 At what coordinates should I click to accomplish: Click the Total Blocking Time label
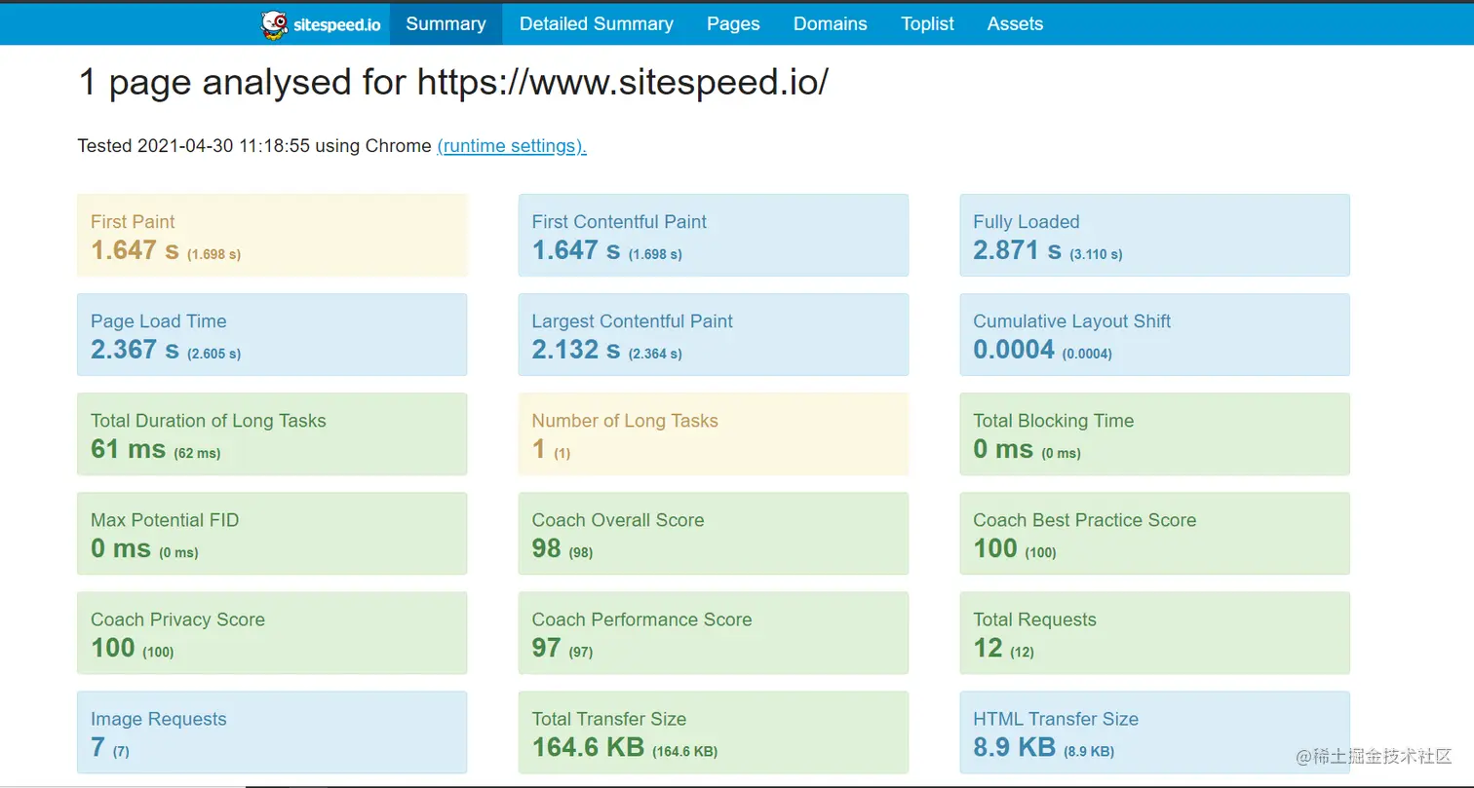point(1054,421)
